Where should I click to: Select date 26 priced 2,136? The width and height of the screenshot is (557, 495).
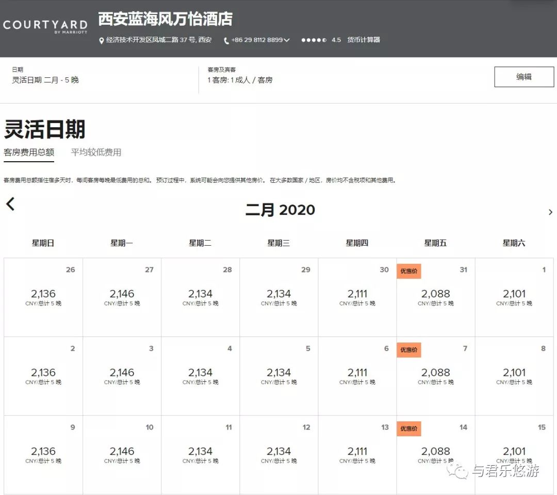43,297
